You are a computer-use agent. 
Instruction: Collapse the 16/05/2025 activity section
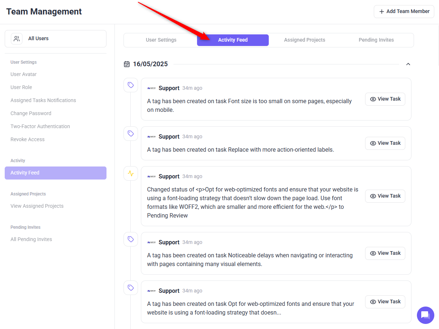[408, 64]
